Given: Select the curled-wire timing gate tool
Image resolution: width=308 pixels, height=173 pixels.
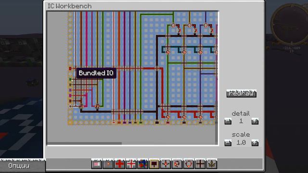Looking at the screenshot, I should (177, 164).
